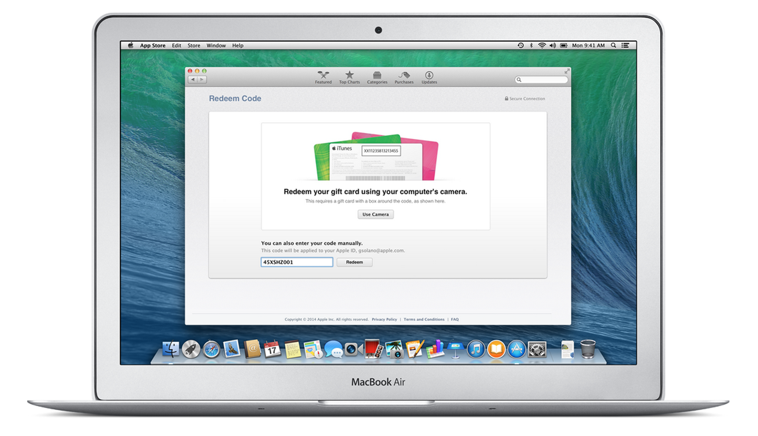Click App Store icon in the Dock
Viewport: 758px width, 436px height.
click(516, 349)
